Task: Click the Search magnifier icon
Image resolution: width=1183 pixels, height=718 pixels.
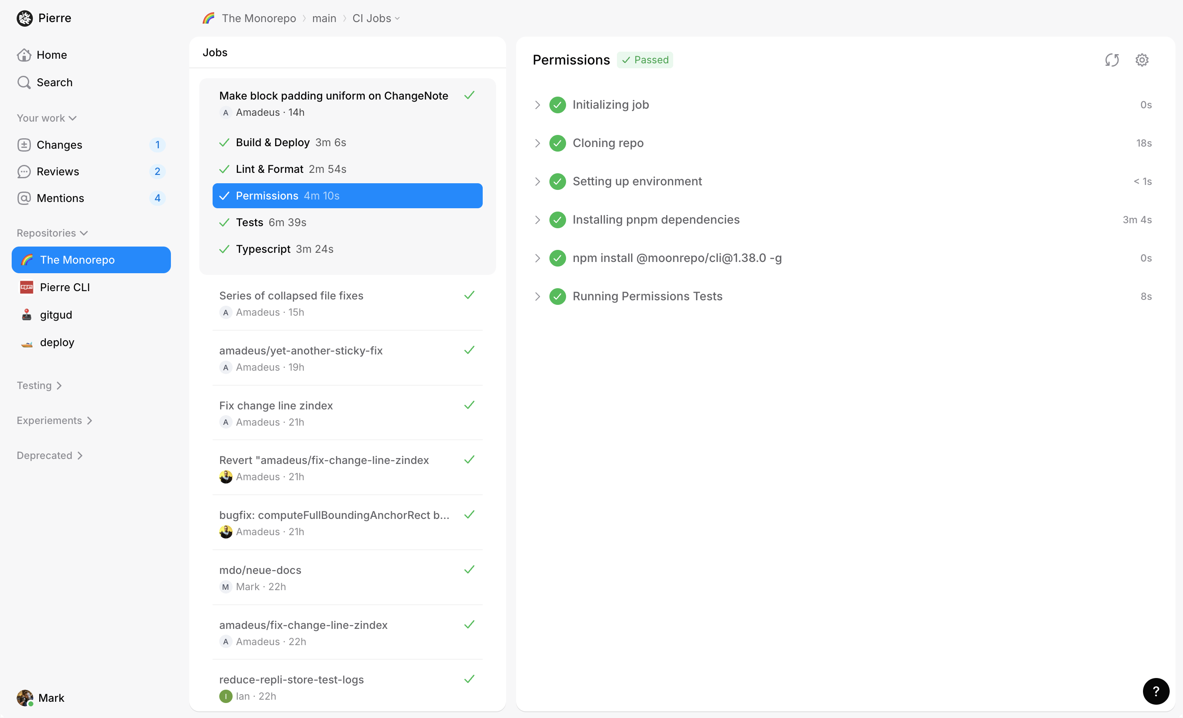Action: (x=24, y=82)
